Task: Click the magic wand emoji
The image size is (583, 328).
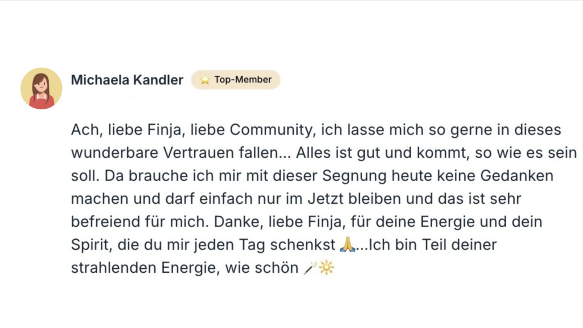Action: 310,268
